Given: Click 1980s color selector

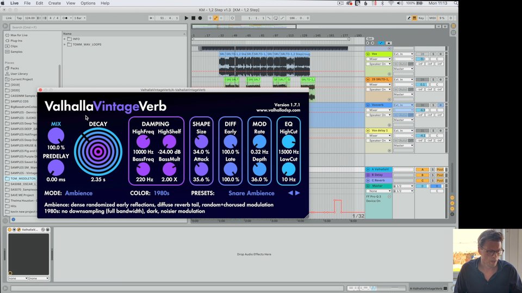Looking at the screenshot, I should 161,193.
